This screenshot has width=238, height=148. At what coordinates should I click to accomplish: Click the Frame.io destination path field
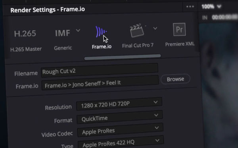[100, 83]
